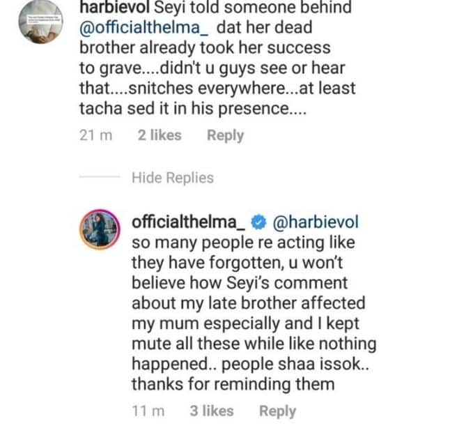Click the line "thanks for reminding them"

pos(236,384)
